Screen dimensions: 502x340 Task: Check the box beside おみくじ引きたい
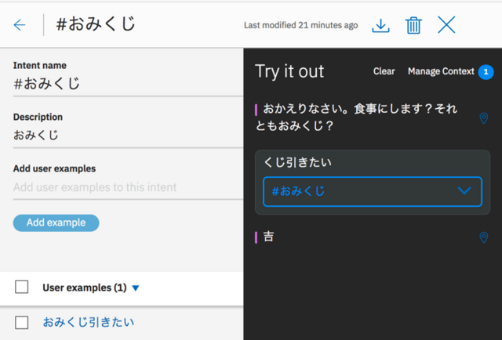pyautogui.click(x=22, y=323)
